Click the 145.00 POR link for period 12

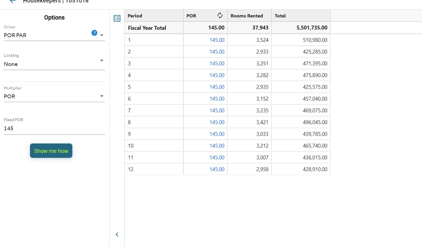click(217, 169)
